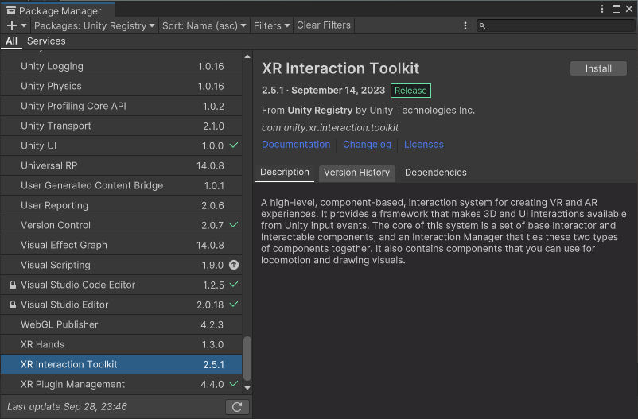Open the Changelog link
Screen dimensions: 638x419
click(367, 145)
